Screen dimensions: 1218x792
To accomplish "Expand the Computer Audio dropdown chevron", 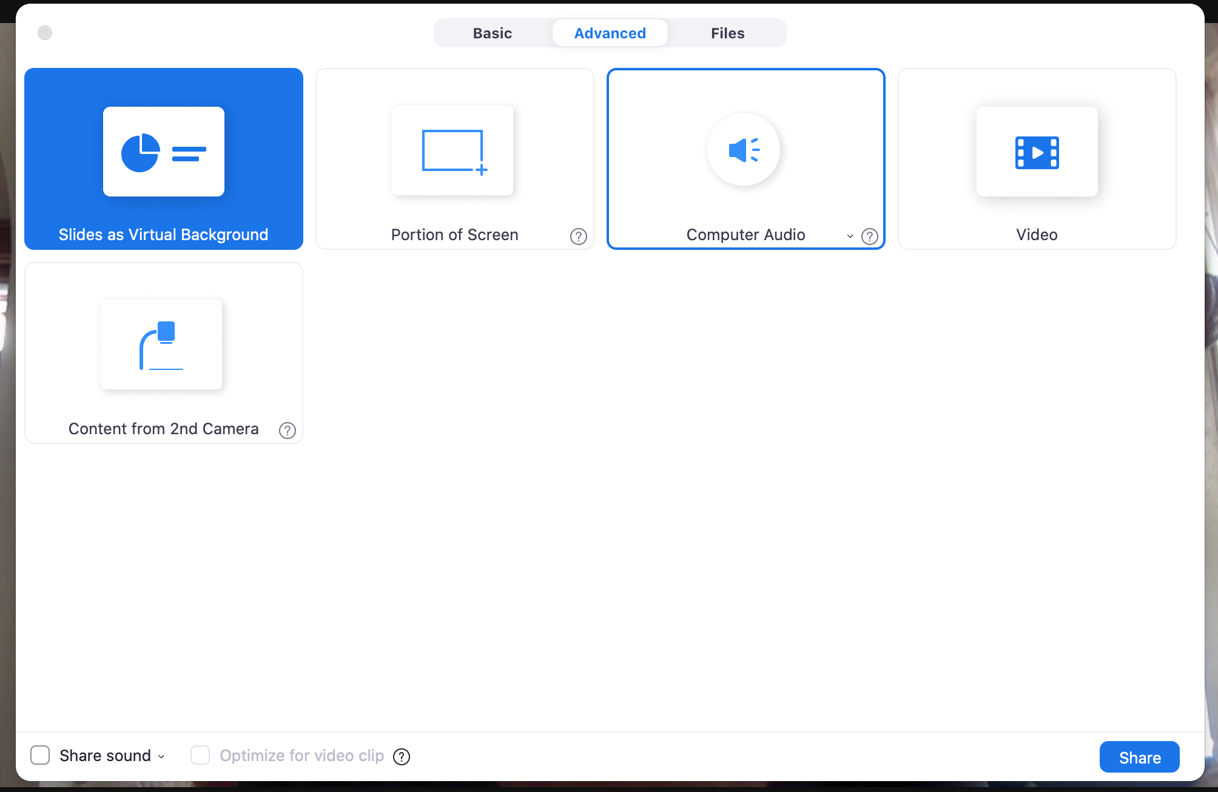I will tap(850, 237).
